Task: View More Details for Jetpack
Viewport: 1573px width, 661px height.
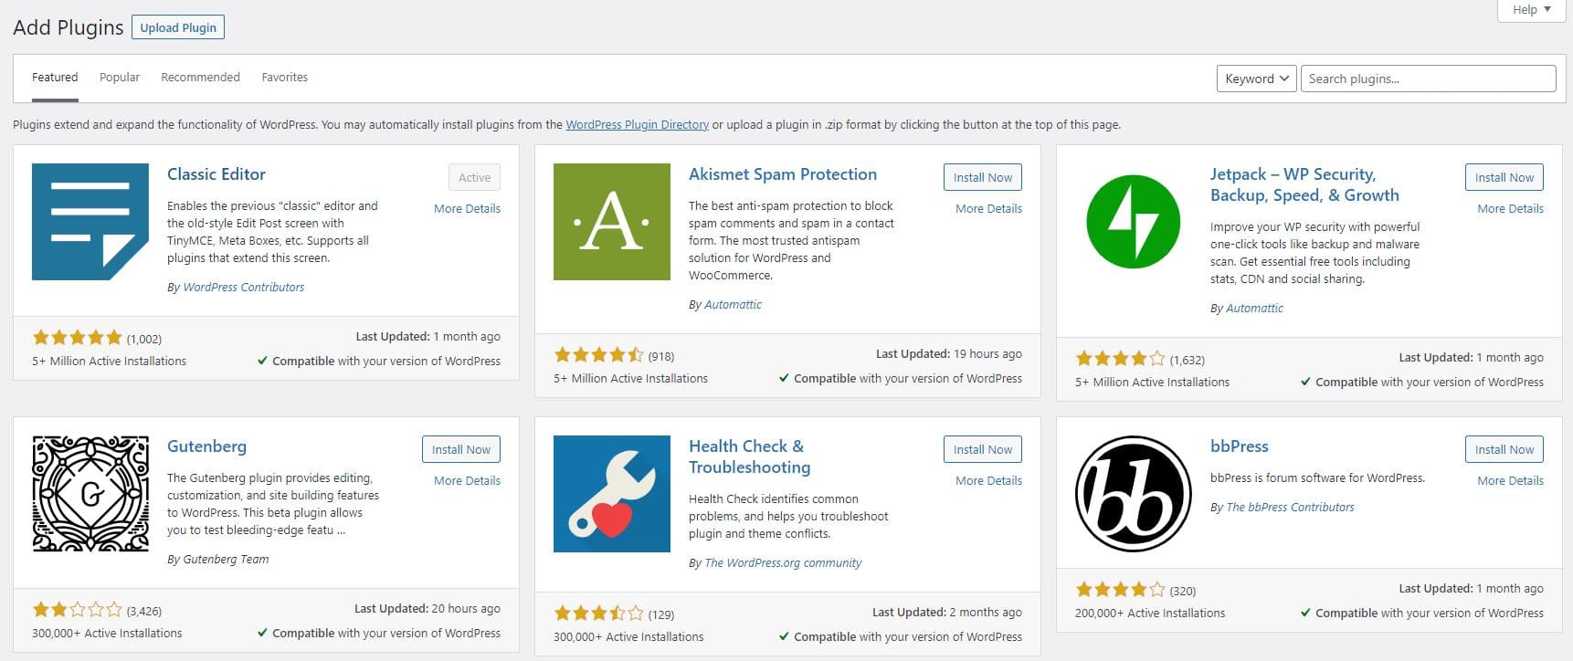Action: (1510, 208)
